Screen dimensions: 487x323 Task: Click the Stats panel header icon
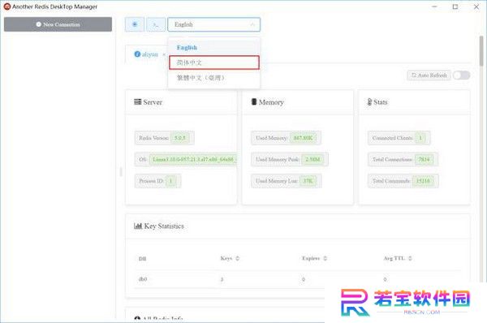369,102
